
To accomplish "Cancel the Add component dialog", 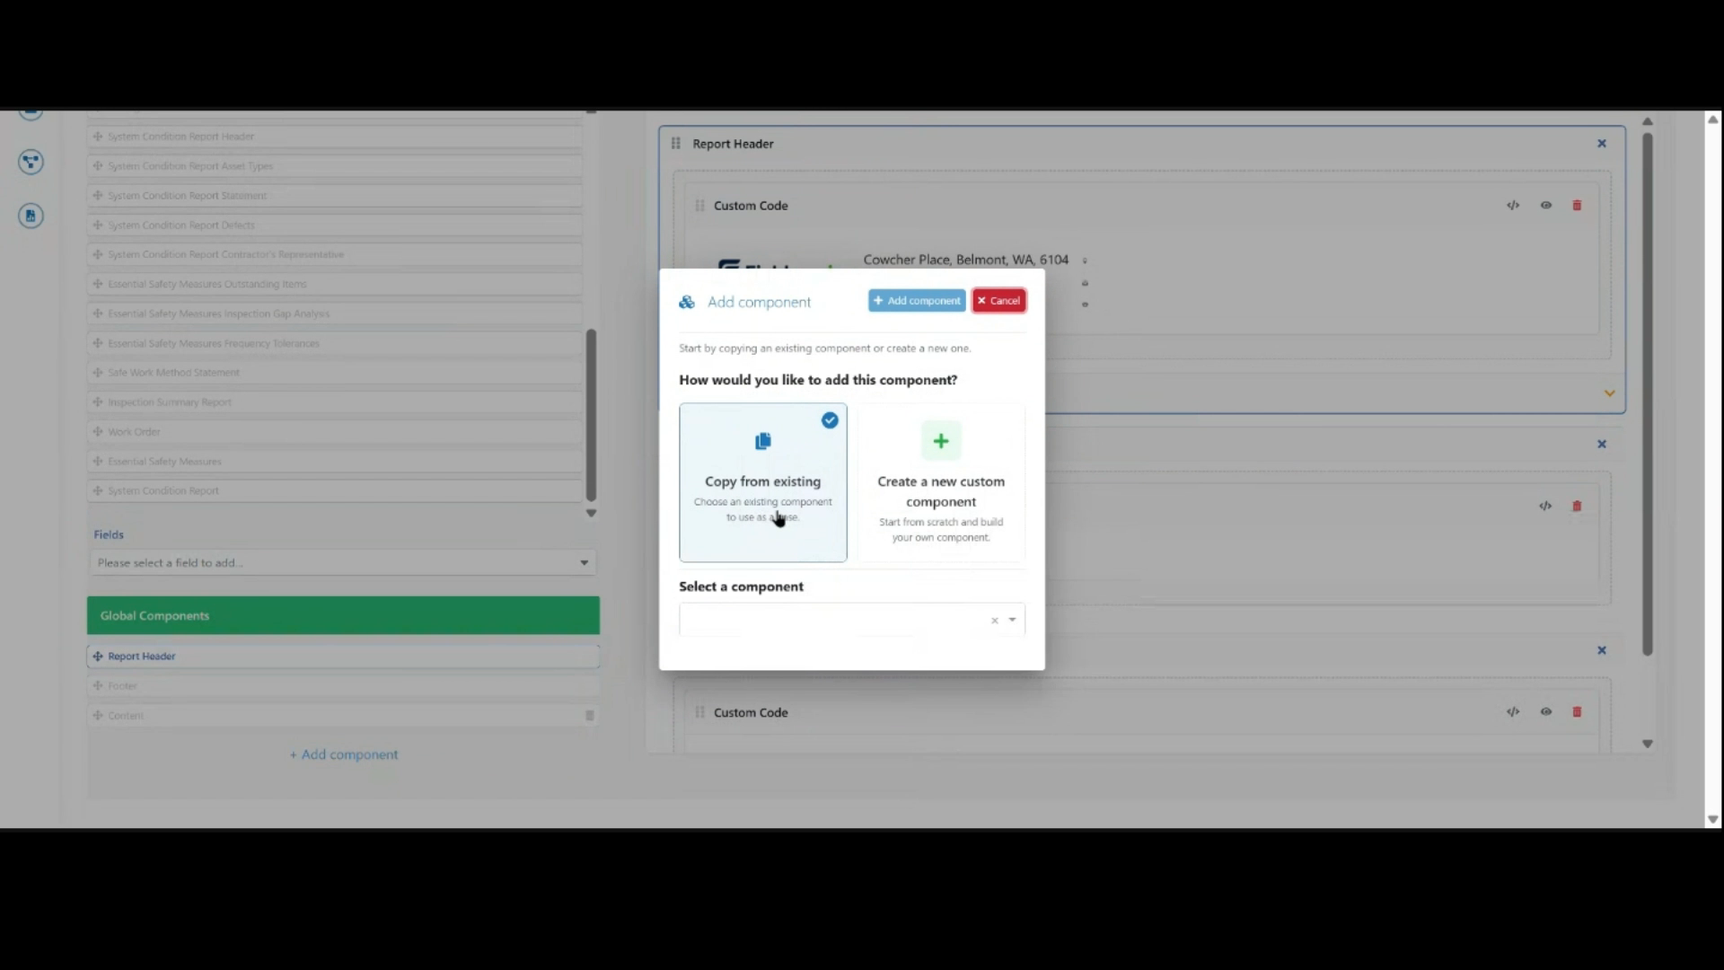I will [998, 301].
